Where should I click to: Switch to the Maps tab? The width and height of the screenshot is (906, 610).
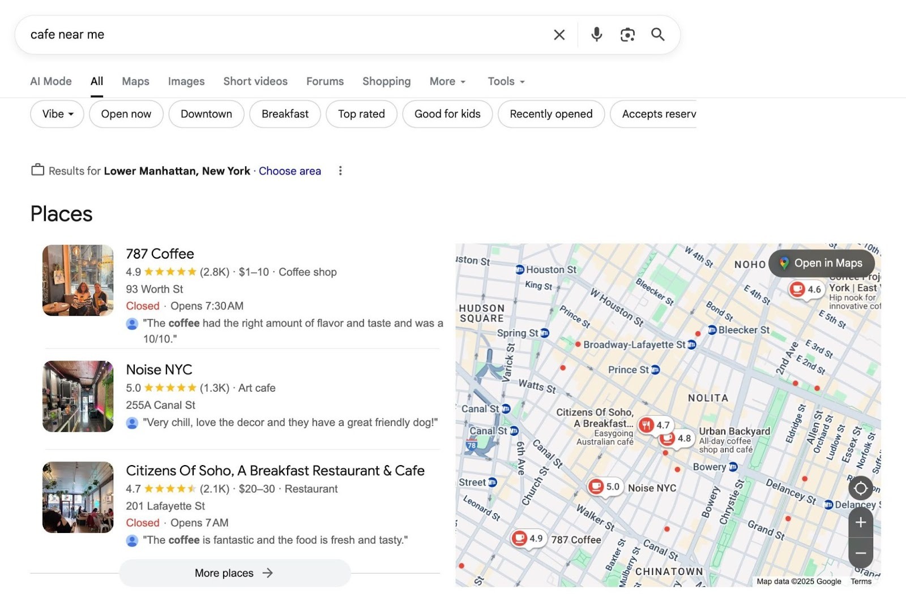[135, 81]
